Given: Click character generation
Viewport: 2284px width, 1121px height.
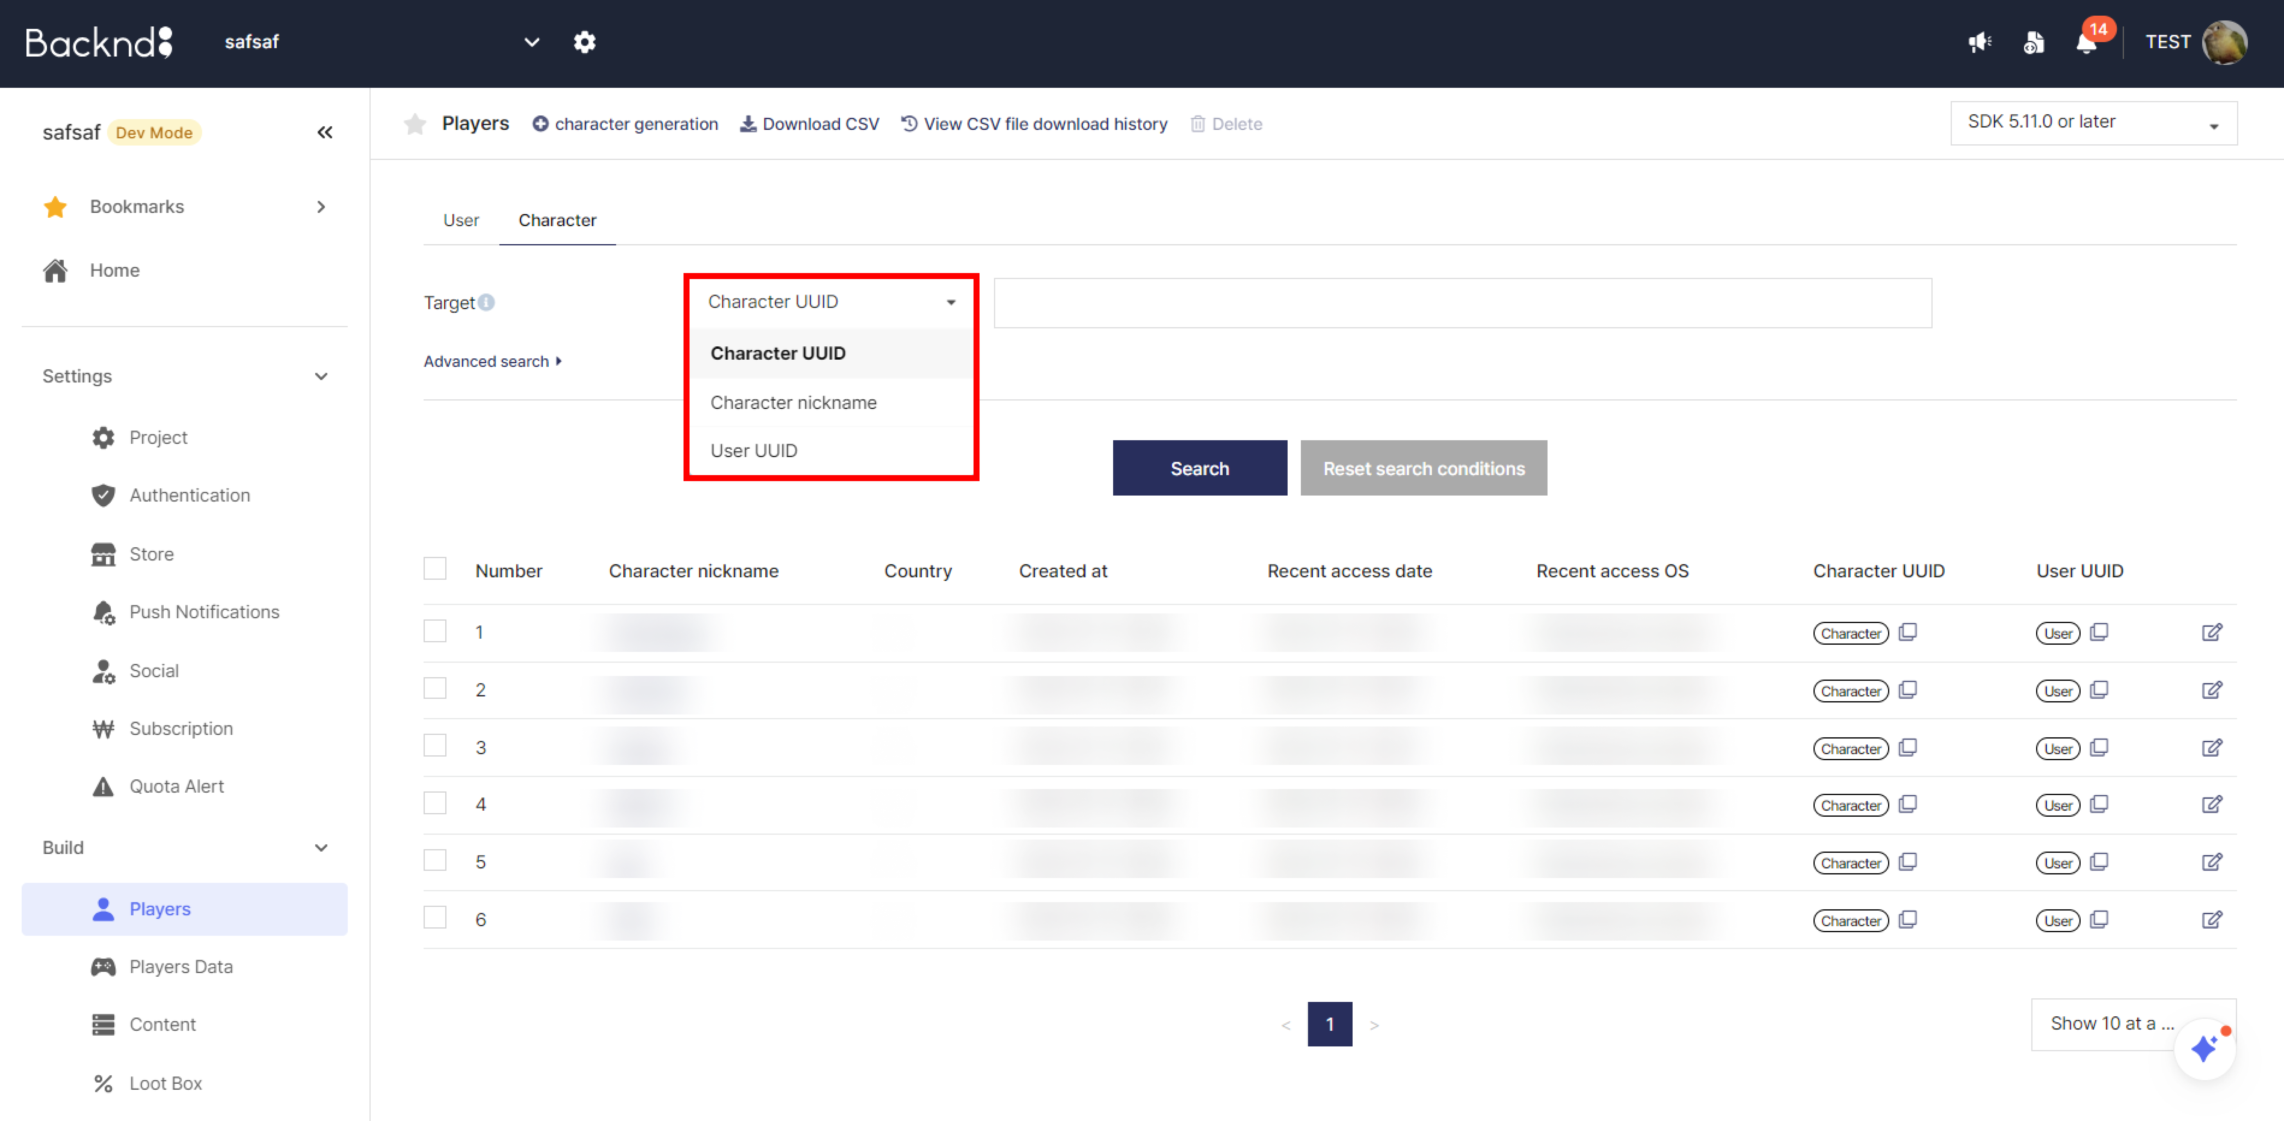Looking at the screenshot, I should pos(625,124).
